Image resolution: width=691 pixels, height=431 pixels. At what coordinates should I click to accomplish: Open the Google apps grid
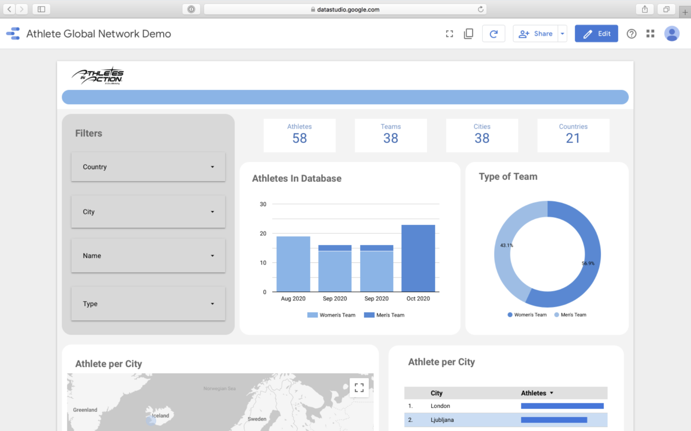point(650,34)
